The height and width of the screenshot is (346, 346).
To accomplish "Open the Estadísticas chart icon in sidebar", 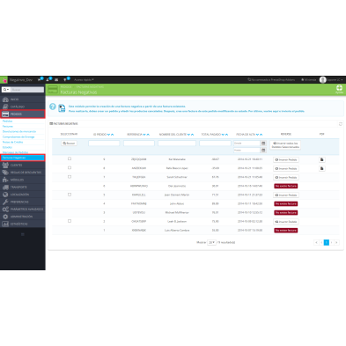I will coord(5,224).
